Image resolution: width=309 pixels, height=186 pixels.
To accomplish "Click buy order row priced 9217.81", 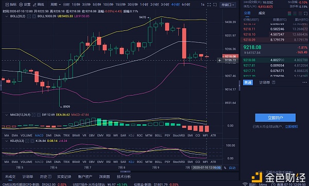I will (x=274, y=65).
